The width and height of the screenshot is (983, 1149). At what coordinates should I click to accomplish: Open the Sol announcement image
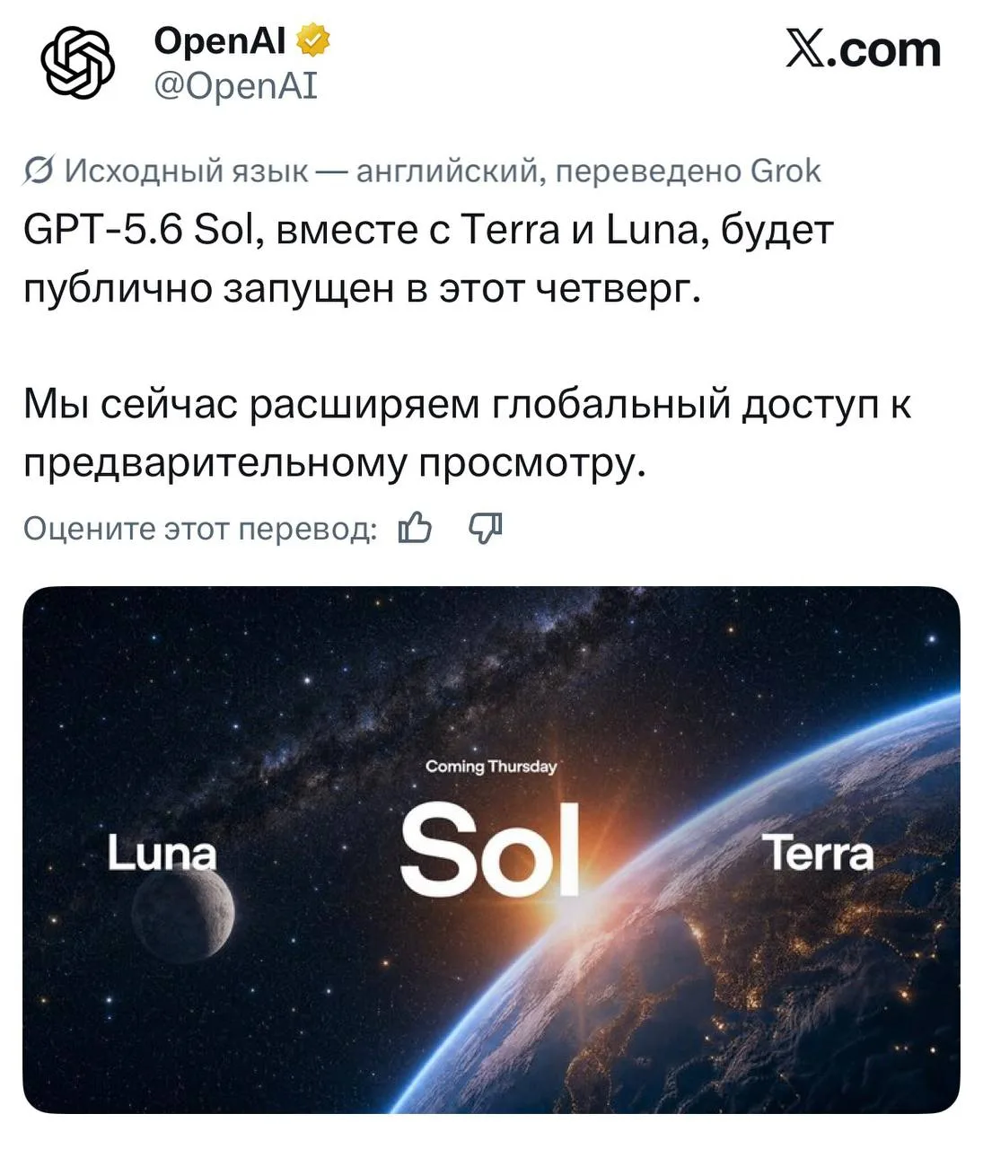tap(491, 849)
